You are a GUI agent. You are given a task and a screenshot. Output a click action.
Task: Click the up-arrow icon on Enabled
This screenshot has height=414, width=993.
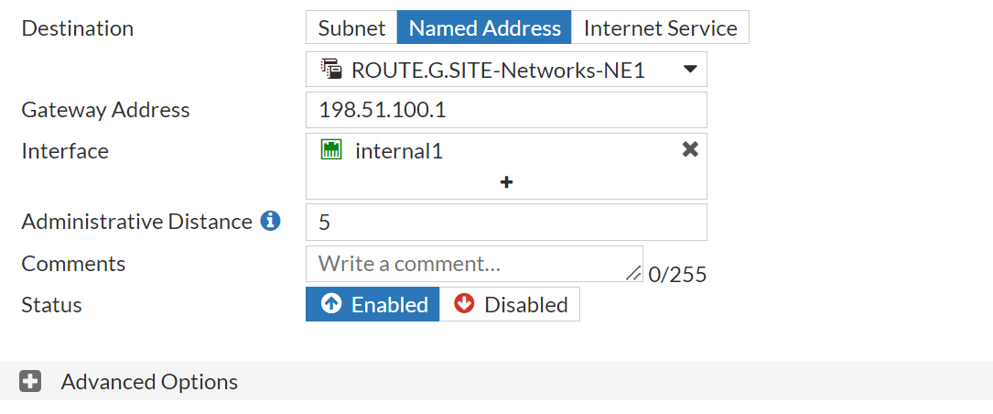pyautogui.click(x=331, y=304)
